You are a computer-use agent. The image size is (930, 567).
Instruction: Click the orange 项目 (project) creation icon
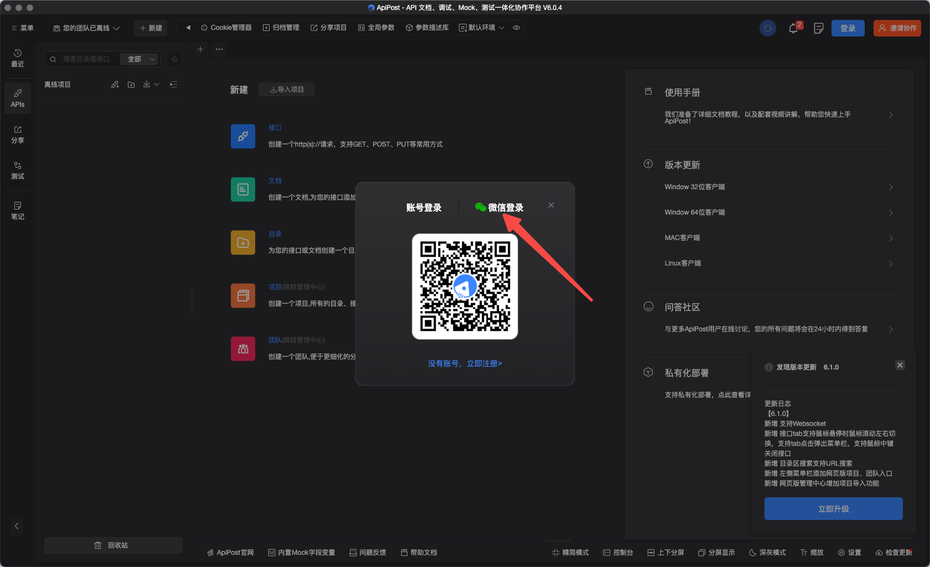pyautogui.click(x=243, y=295)
